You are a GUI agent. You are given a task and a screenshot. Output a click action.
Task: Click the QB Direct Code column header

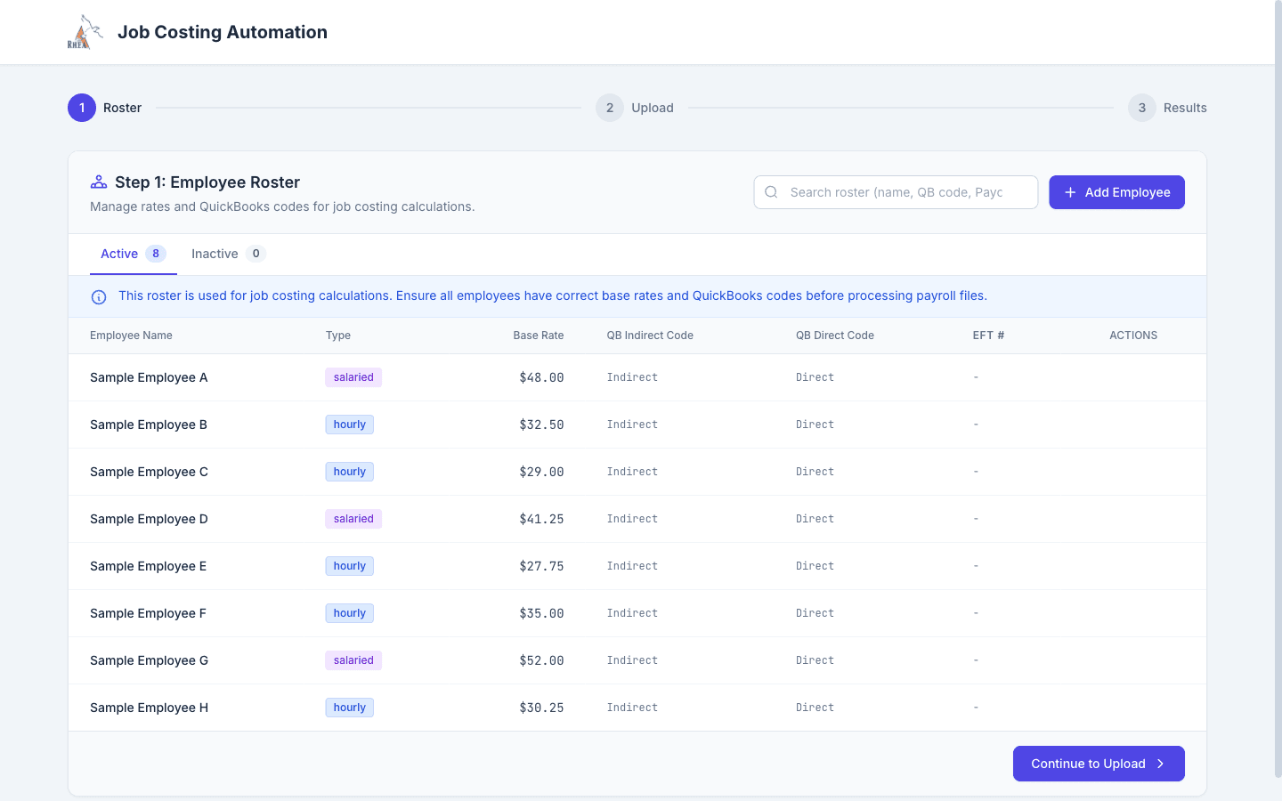click(835, 336)
